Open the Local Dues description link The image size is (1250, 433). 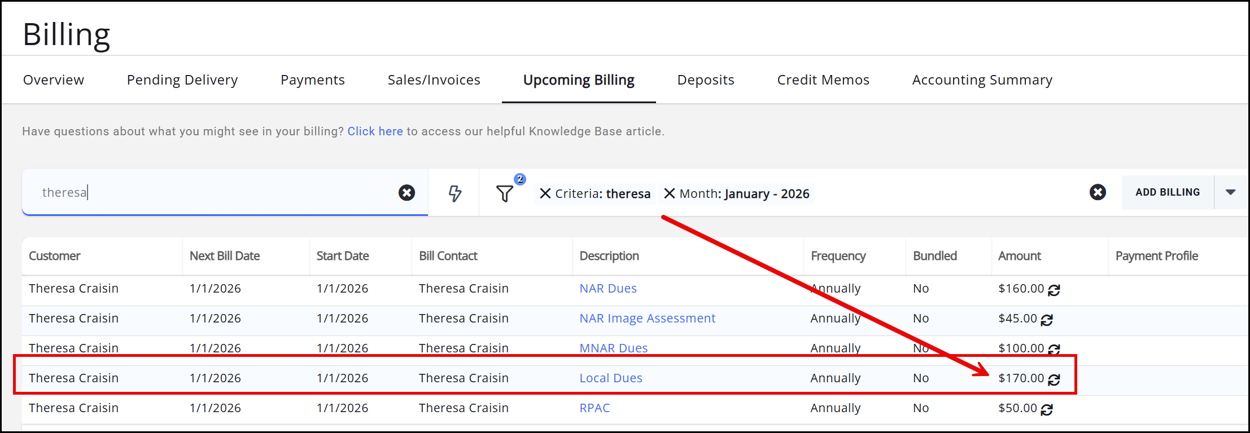[x=610, y=378]
